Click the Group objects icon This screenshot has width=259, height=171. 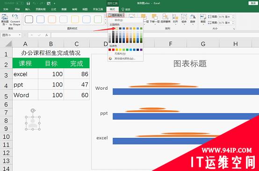(184, 18)
